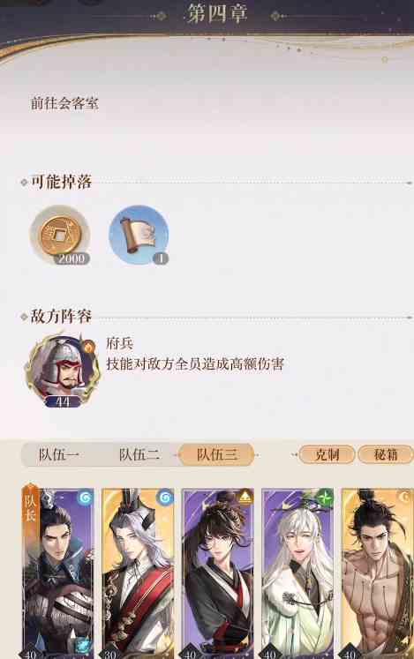This screenshot has height=659, width=414.
Task: Select the captain character card with 队长 banner
Action: click(58, 573)
